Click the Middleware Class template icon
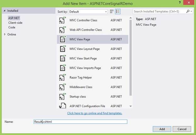 63,87
